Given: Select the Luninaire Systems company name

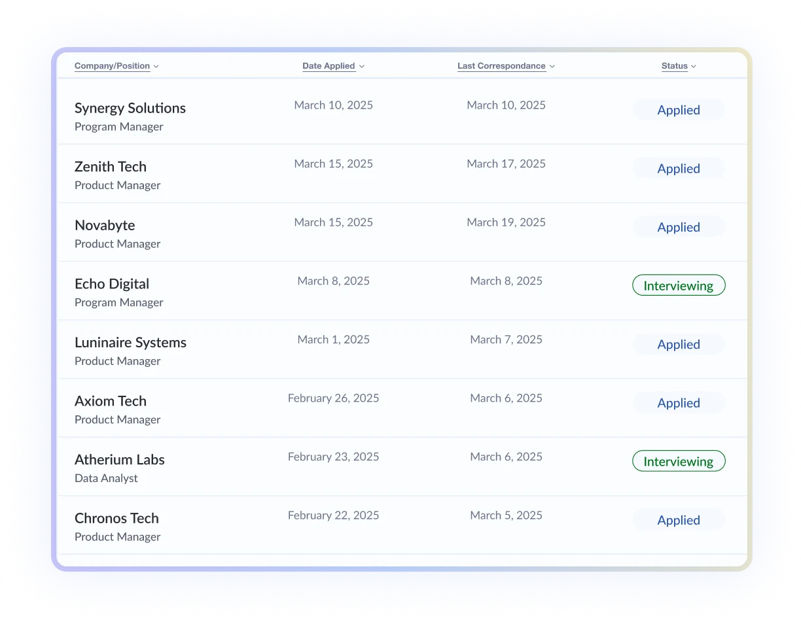Looking at the screenshot, I should (130, 342).
